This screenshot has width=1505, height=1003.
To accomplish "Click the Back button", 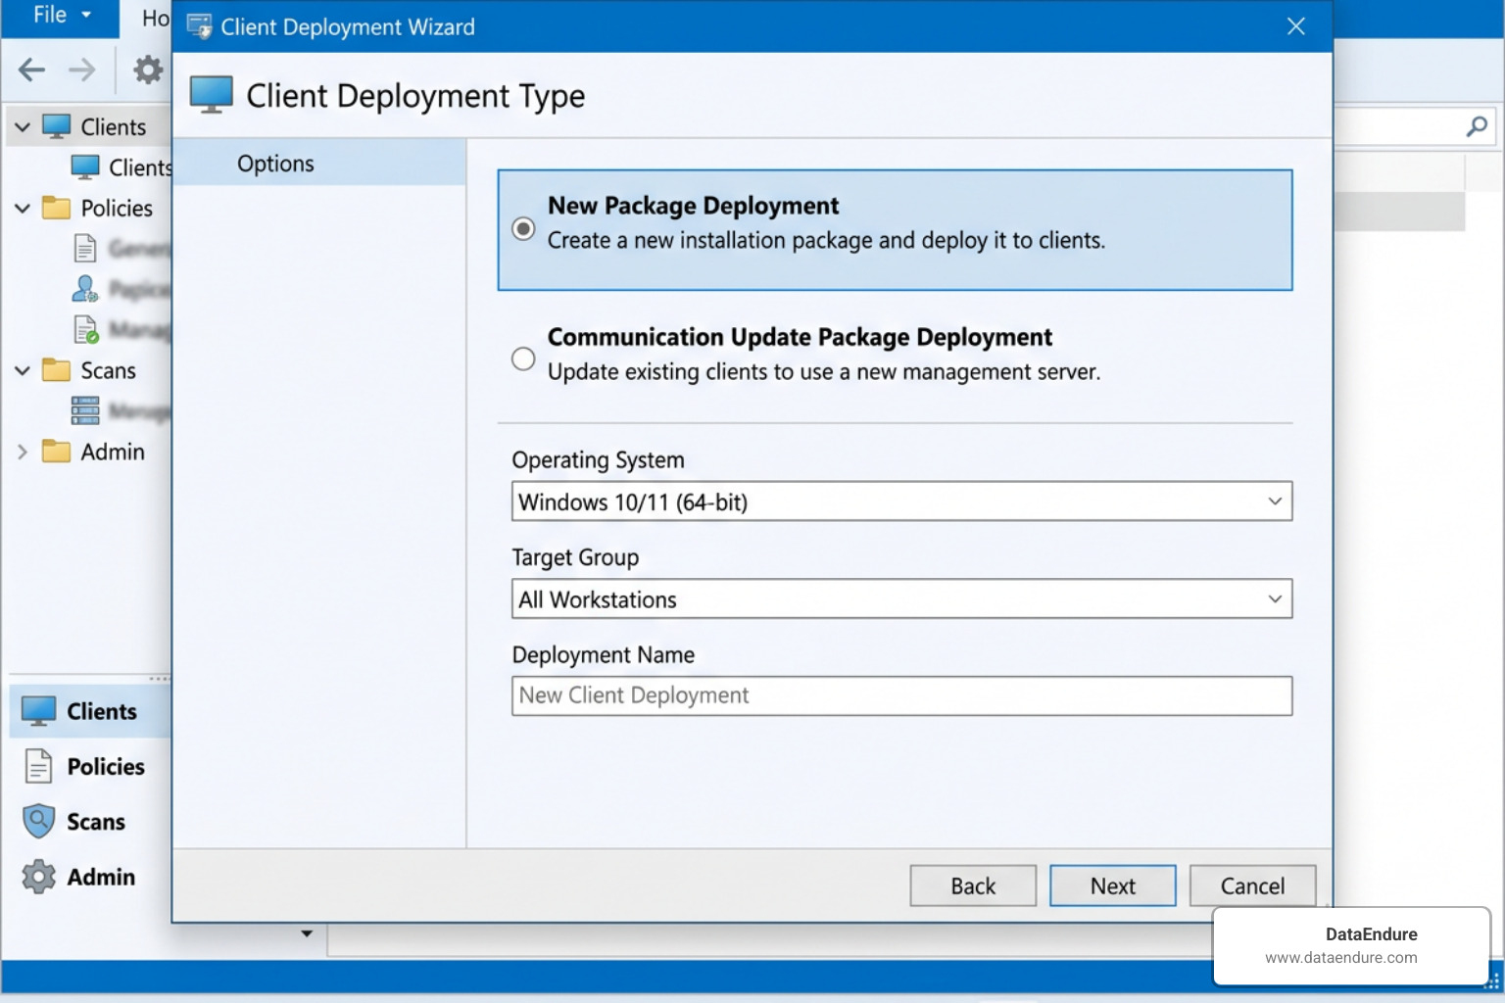I will (973, 885).
